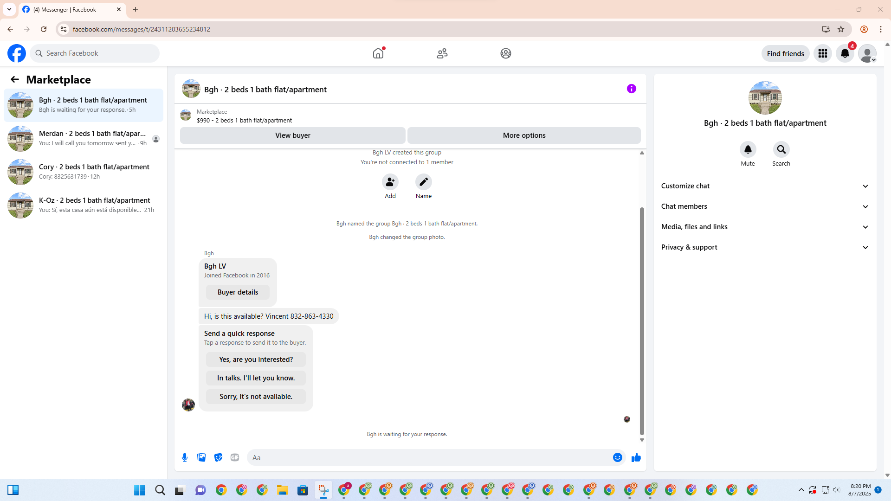Open Windows taskbar search
The image size is (891, 501).
click(160, 490)
